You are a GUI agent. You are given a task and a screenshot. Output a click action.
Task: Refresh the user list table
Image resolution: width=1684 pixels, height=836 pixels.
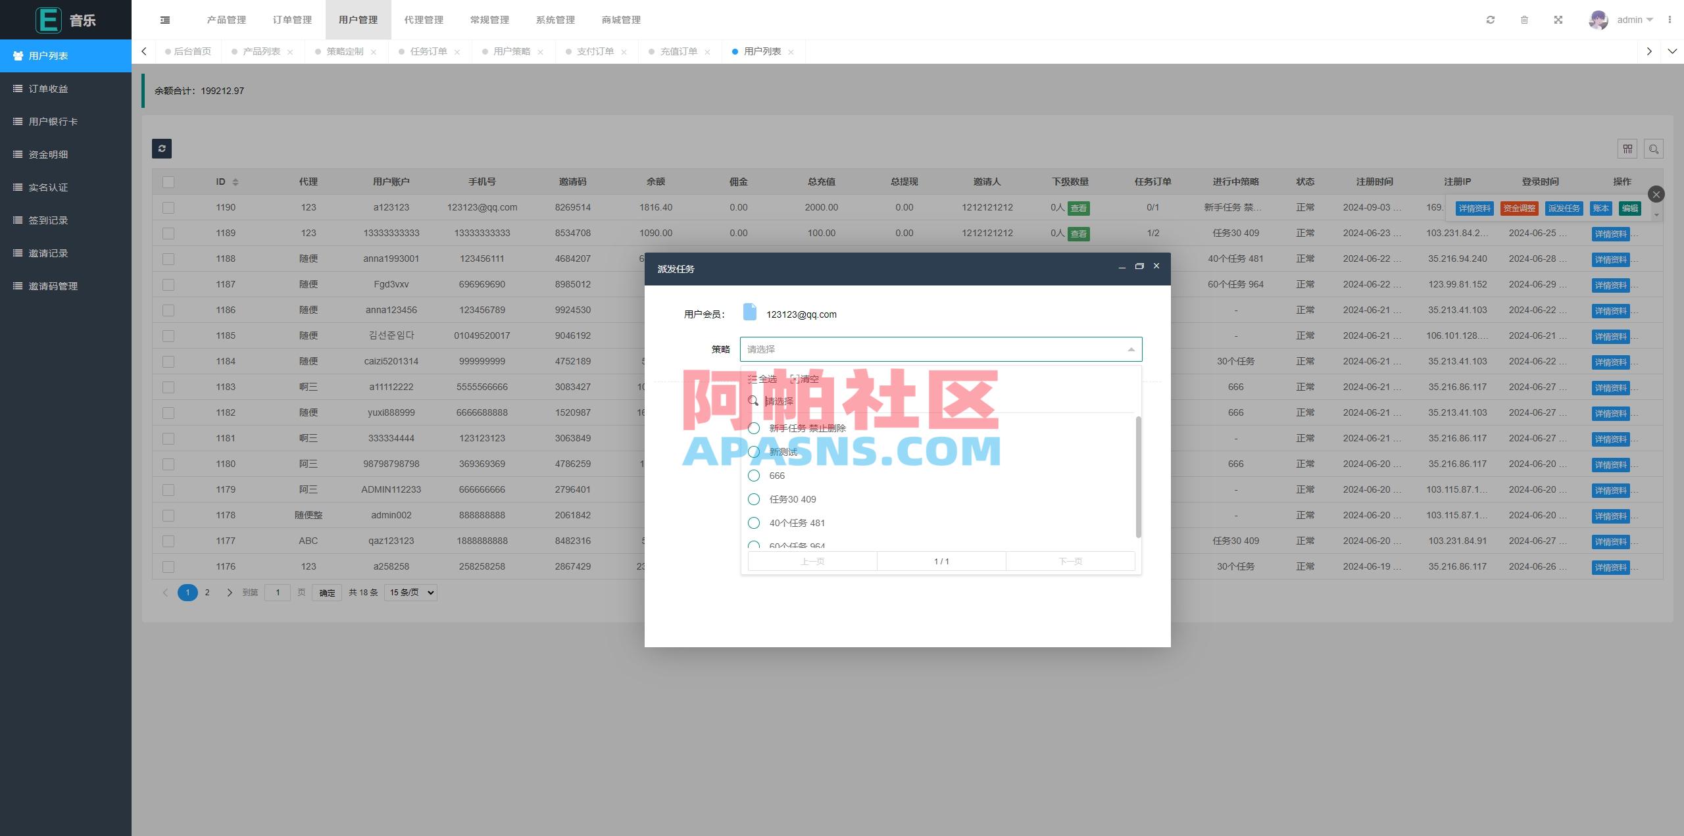(162, 149)
